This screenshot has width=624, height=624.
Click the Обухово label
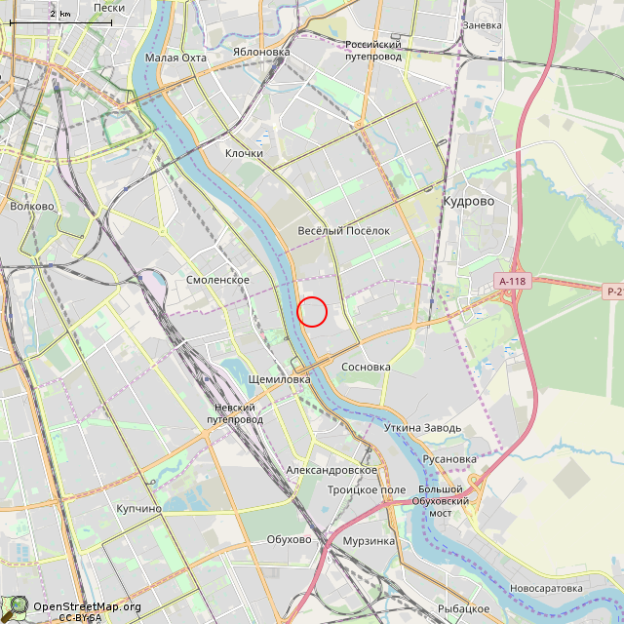(x=289, y=539)
